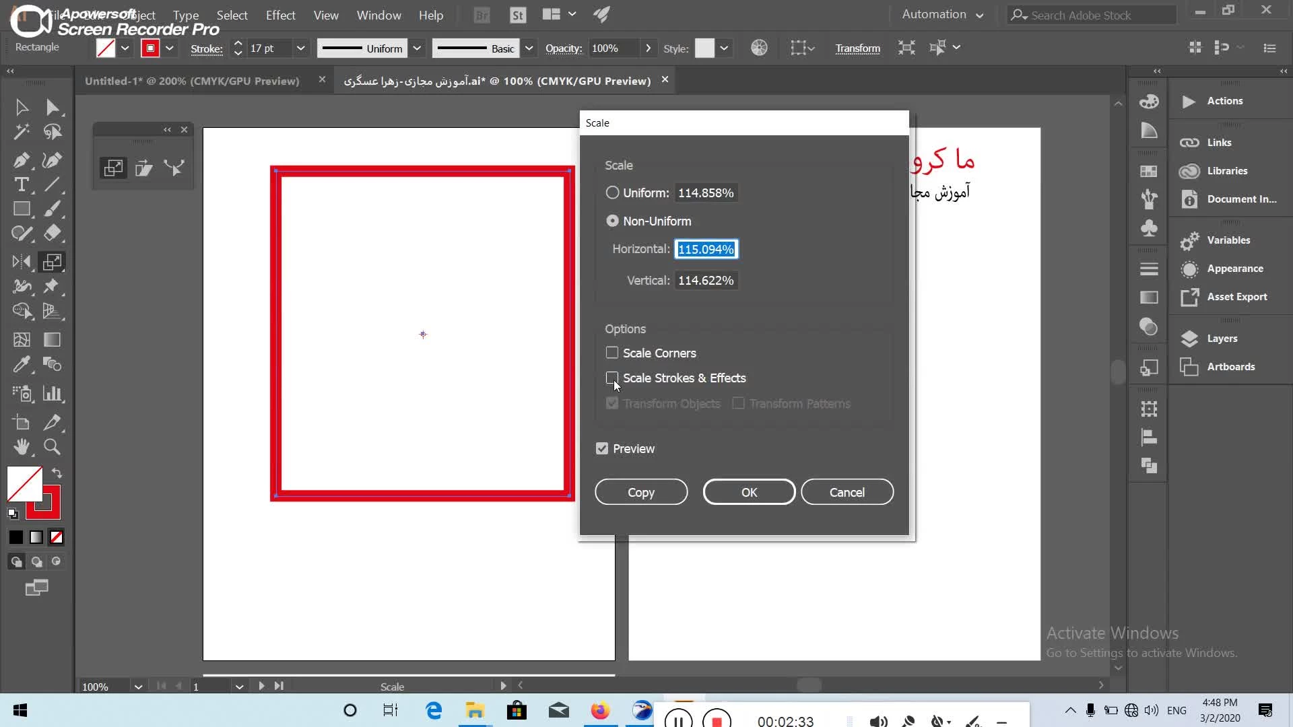
Task: Pick the Zoom tool
Action: coord(52,447)
